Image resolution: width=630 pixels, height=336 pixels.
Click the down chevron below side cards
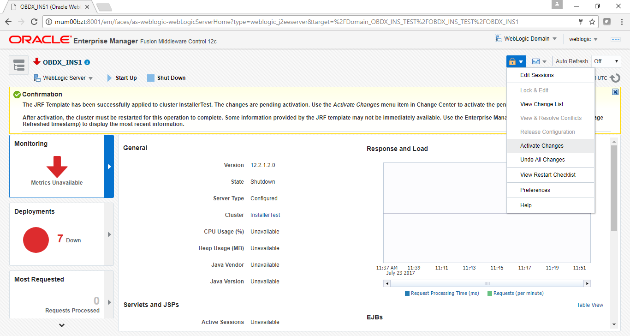pos(62,325)
